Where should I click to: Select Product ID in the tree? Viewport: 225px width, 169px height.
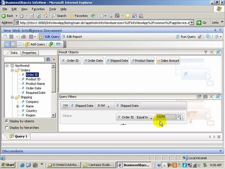[x=33, y=79]
